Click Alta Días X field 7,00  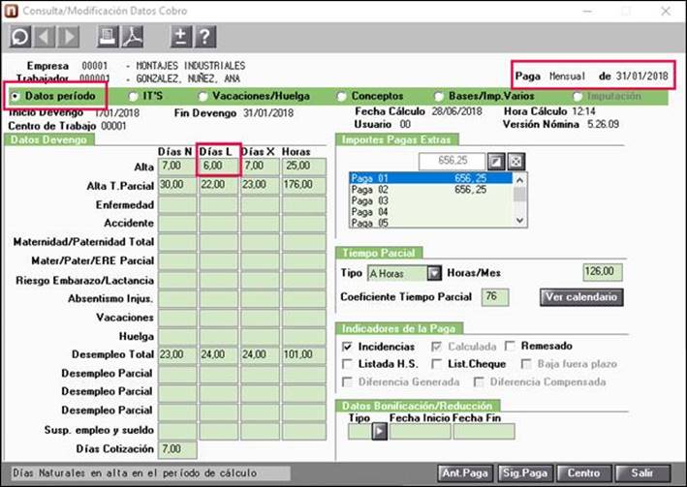click(x=261, y=166)
